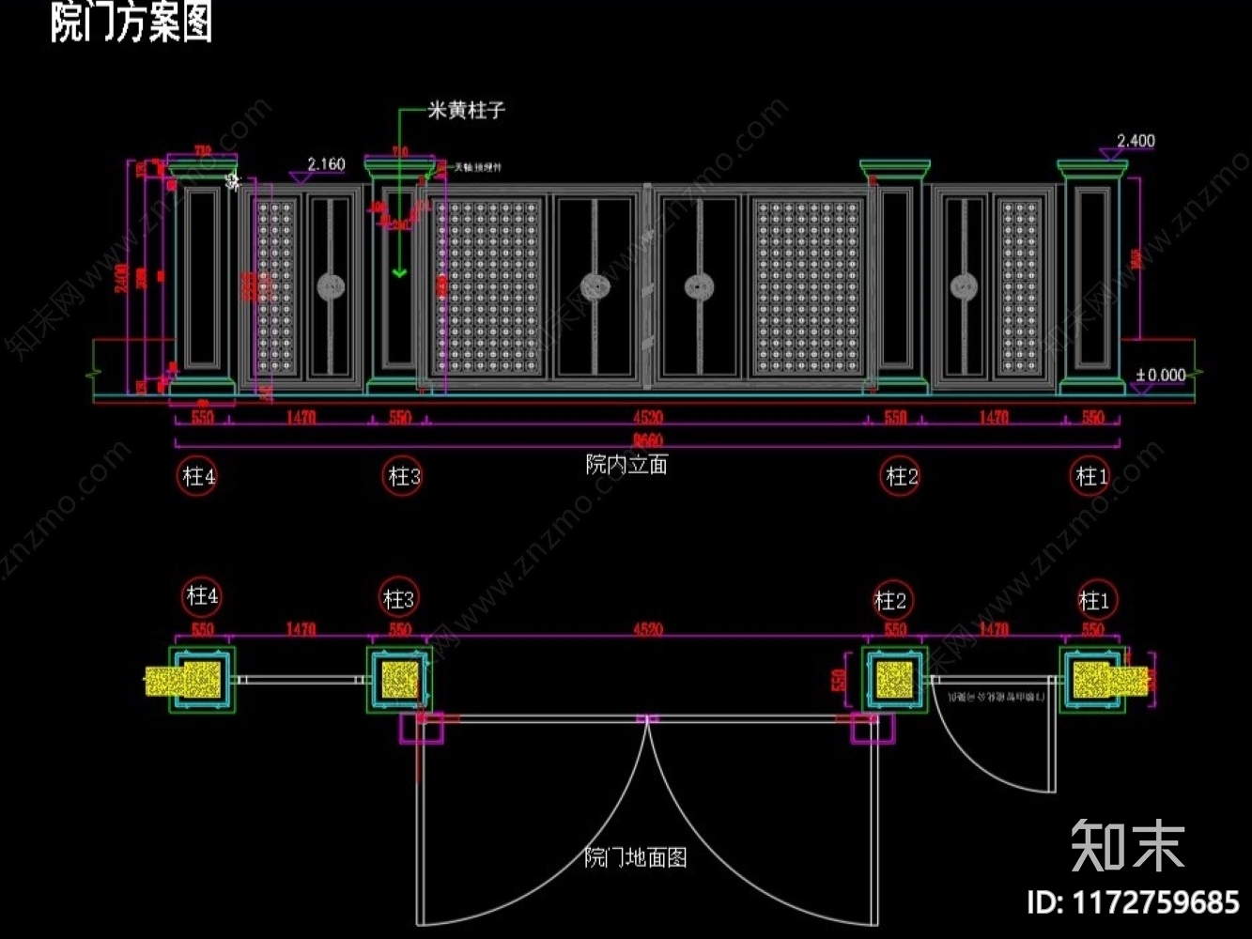Click plan 1470 dimension between 柱2 and 柱1
This screenshot has width=1252, height=939.
[x=994, y=629]
